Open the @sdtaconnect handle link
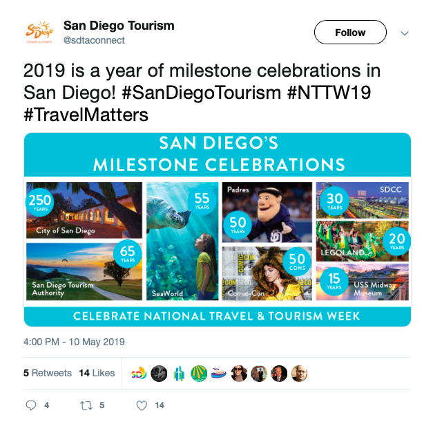The image size is (433, 422). 94,40
